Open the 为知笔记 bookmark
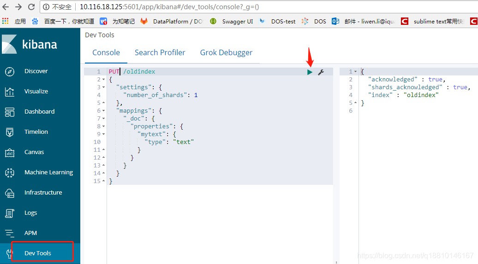This screenshot has height=264, width=478. [x=124, y=21]
